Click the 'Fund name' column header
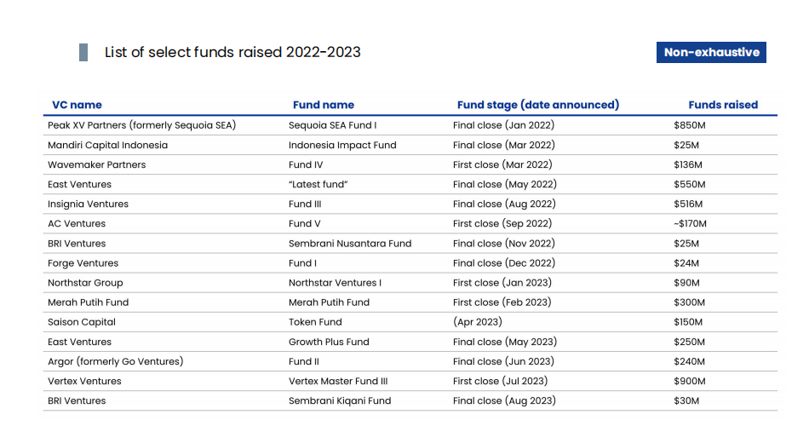809x426 pixels. pyautogui.click(x=324, y=105)
